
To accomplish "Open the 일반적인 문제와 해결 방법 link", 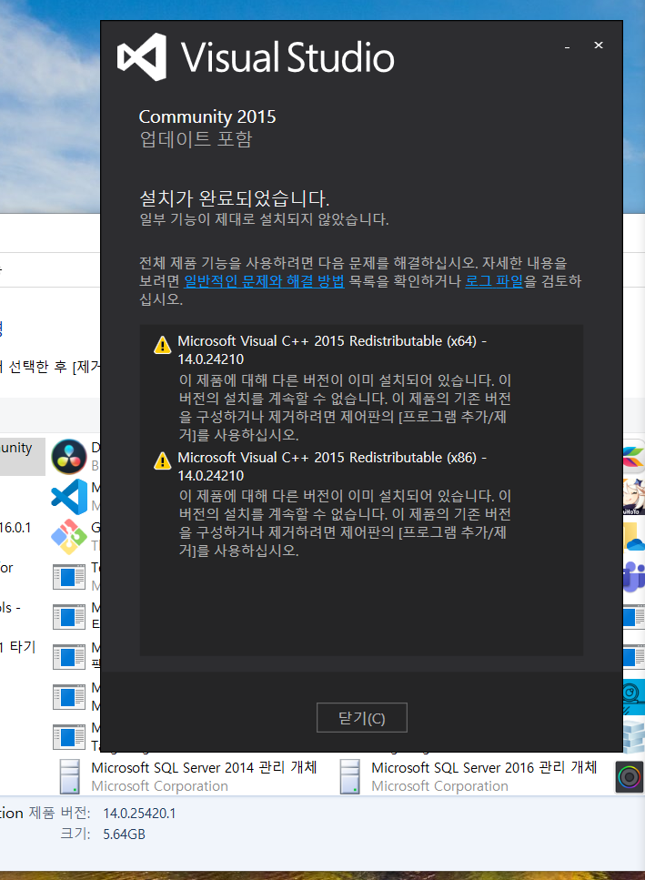I will (x=264, y=280).
